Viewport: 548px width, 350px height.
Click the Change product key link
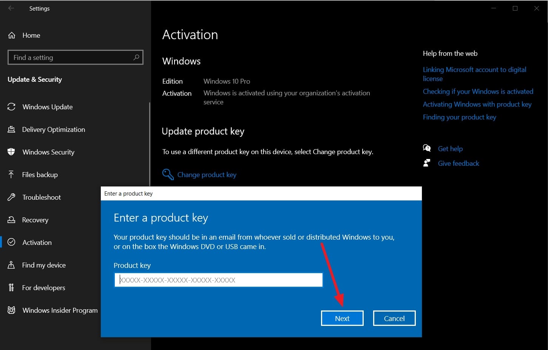point(207,175)
